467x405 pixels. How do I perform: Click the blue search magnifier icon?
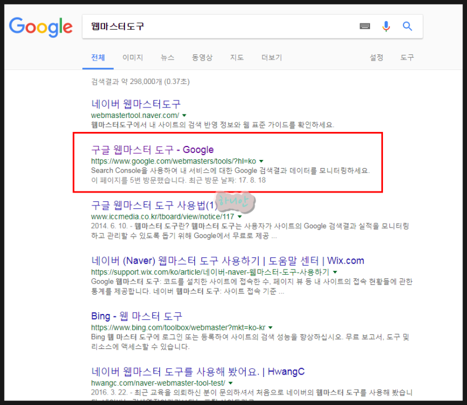click(x=407, y=26)
